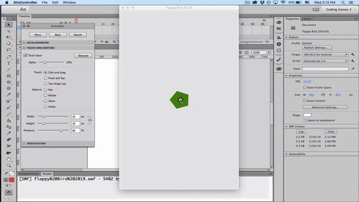Screen dimensions: 359x202
Task: Click wrench icon next to Script
Action: tap(353, 61)
